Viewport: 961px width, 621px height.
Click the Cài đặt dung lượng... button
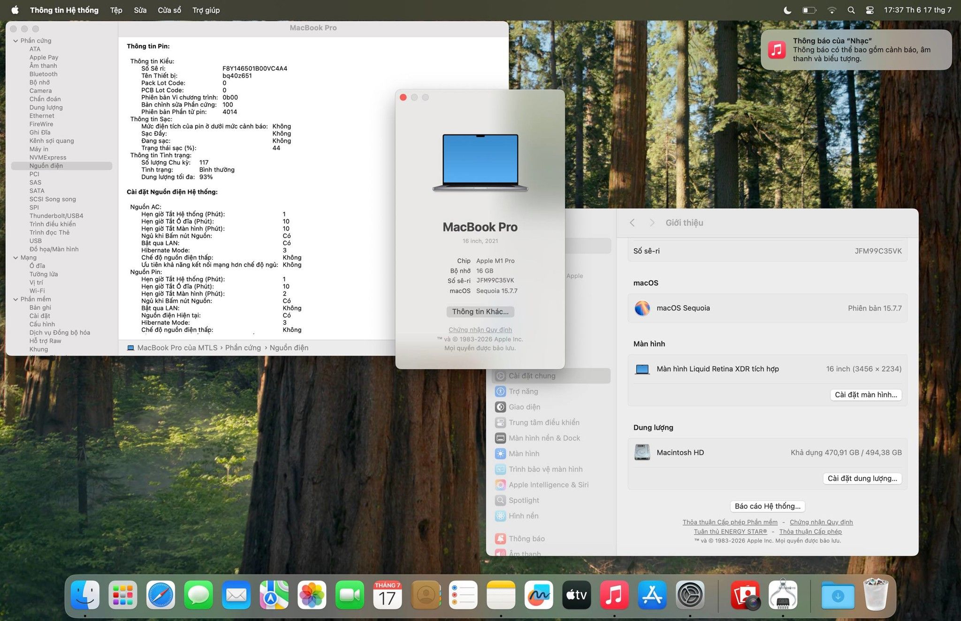862,478
